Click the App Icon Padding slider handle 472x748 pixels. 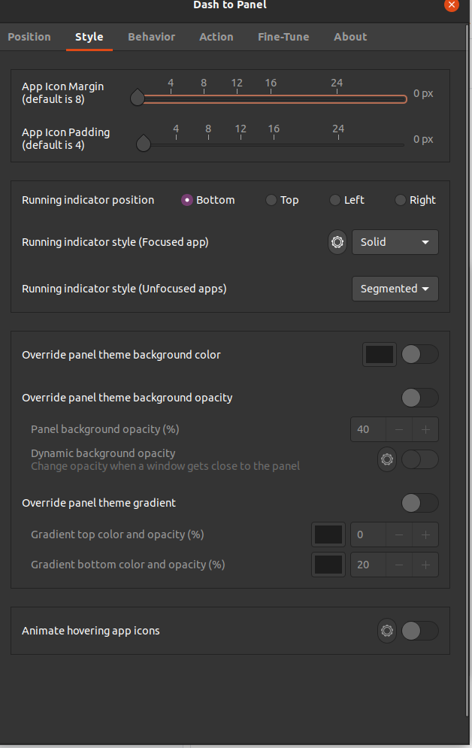point(144,143)
